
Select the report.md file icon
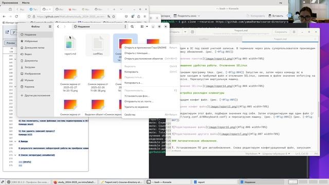(x=70, y=44)
